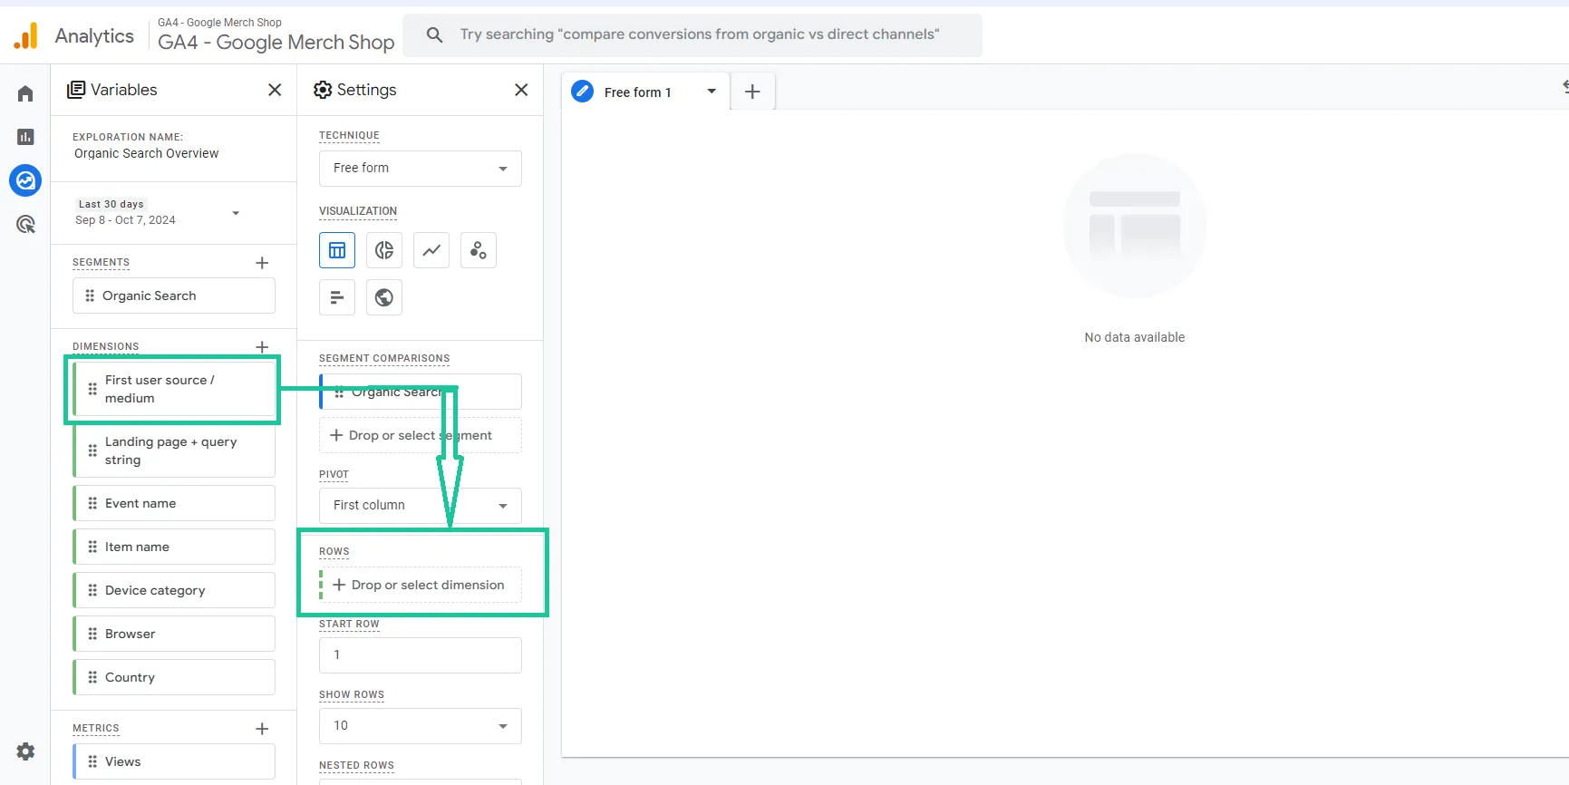Select the Country dimension
The height and width of the screenshot is (785, 1569).
174,677
